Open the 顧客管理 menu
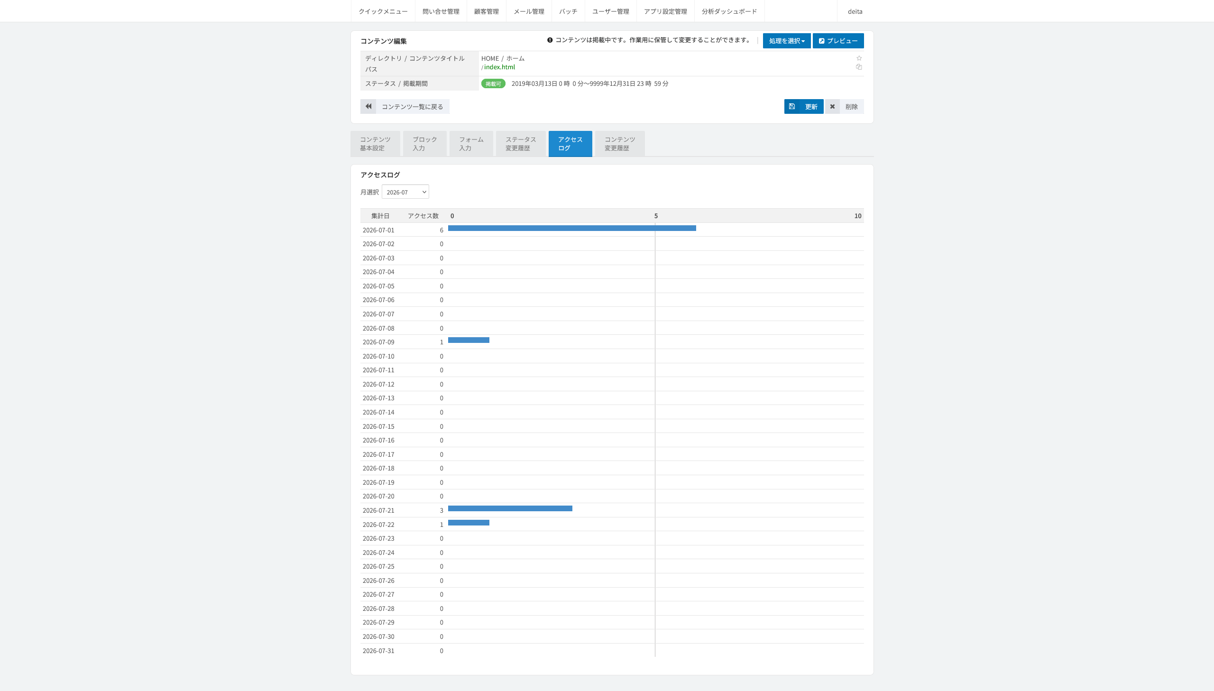Image resolution: width=1214 pixels, height=691 pixels. (486, 11)
